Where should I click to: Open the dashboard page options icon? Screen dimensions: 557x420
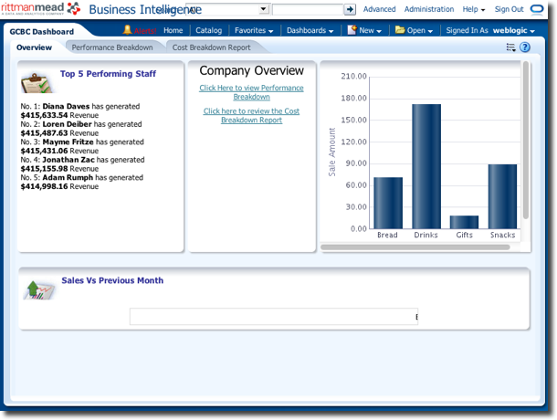point(511,47)
